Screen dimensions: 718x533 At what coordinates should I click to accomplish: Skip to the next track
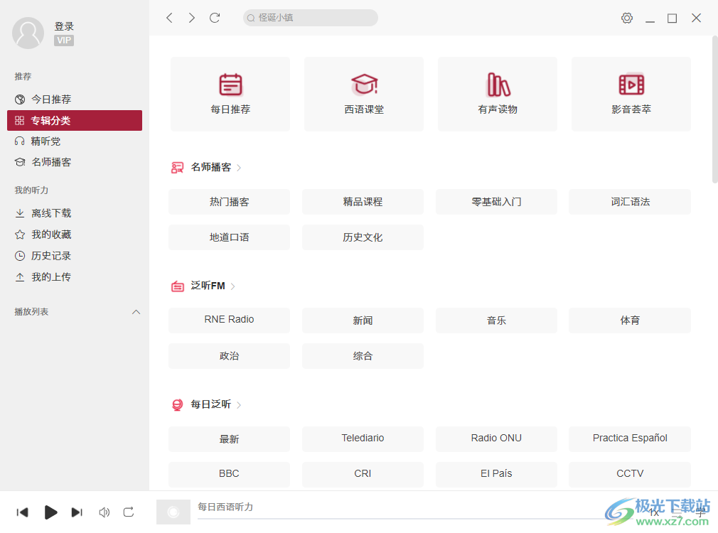pyautogui.click(x=77, y=512)
